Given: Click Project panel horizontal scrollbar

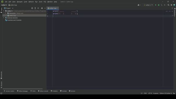Looking at the screenshot, I should click(23, 89).
